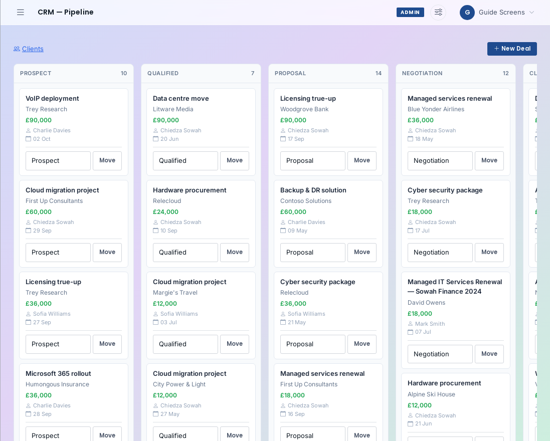Move the Backup & DR solution deal
The width and height of the screenshot is (550, 441).
point(362,253)
